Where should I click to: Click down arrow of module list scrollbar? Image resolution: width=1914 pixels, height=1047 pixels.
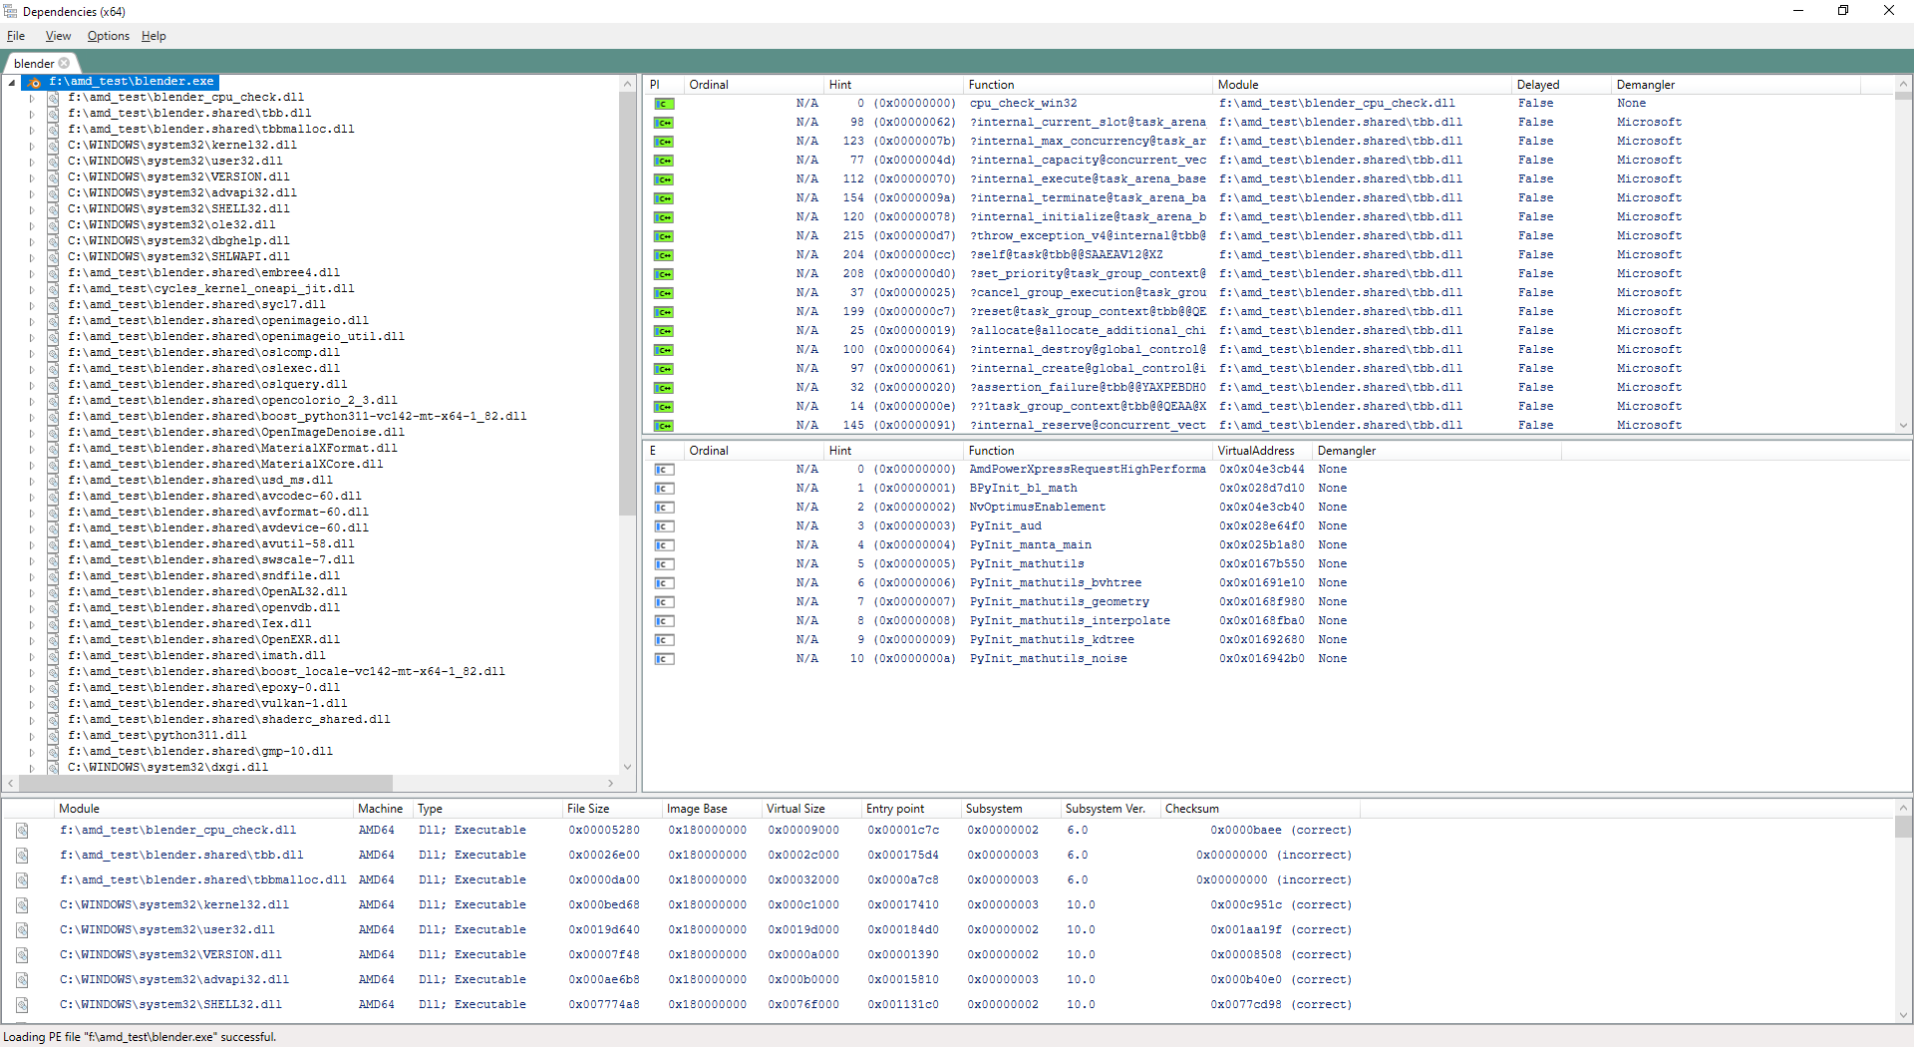(1903, 1015)
